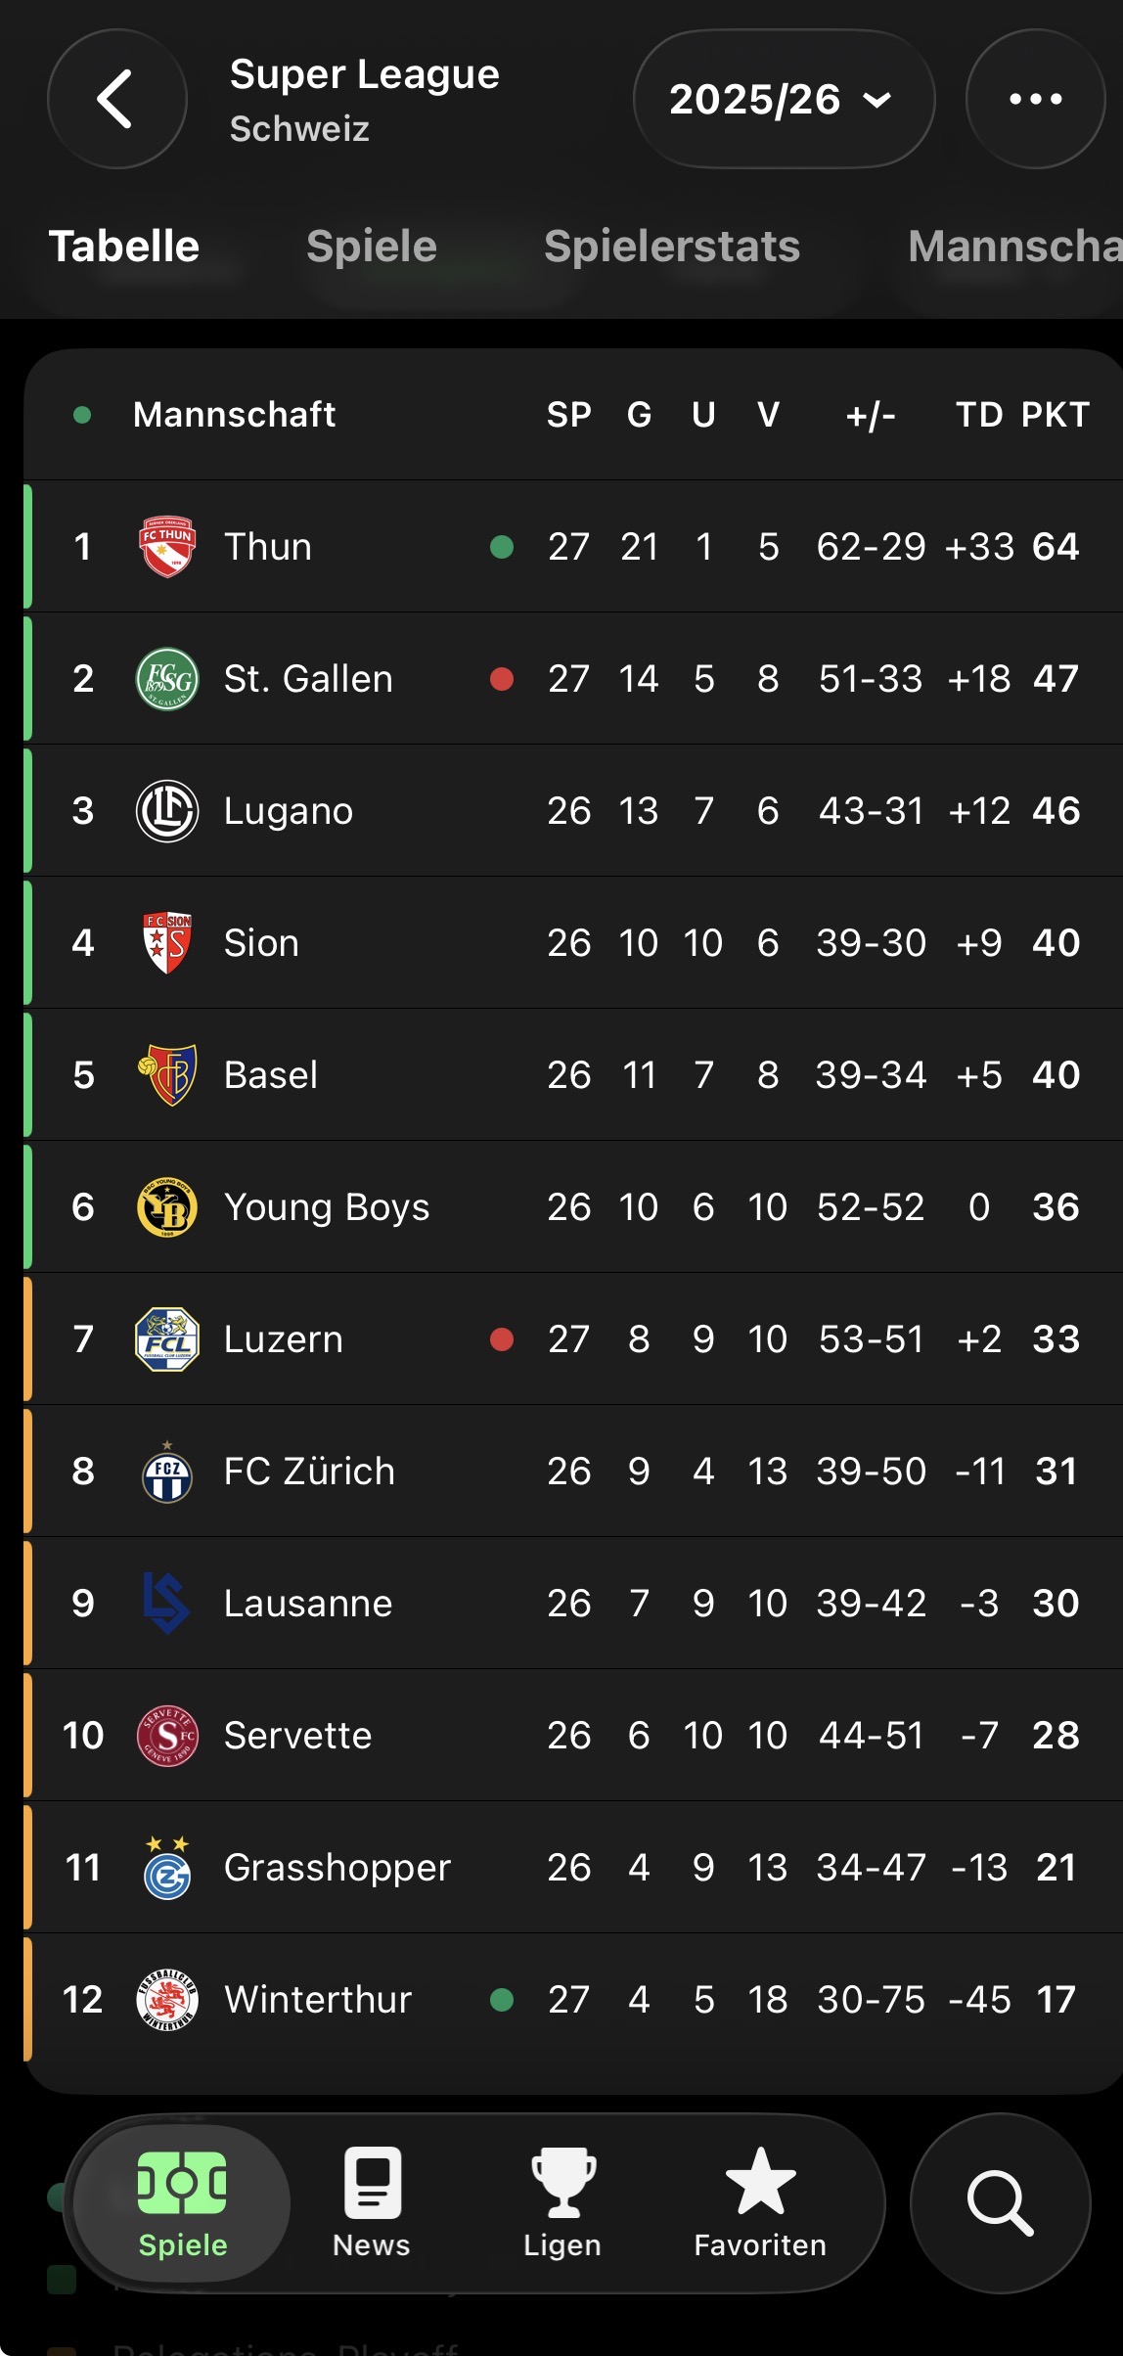Tap the FC Thun club crest
Image resolution: width=1123 pixels, height=2356 pixels.
[x=167, y=547]
